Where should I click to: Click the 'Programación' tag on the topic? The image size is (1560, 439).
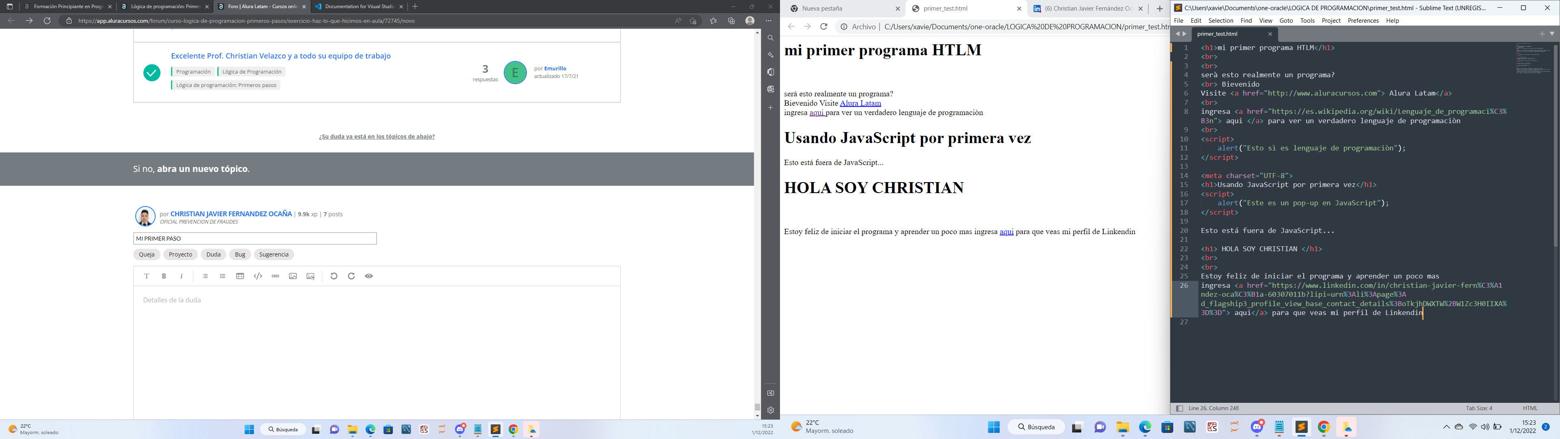(193, 72)
